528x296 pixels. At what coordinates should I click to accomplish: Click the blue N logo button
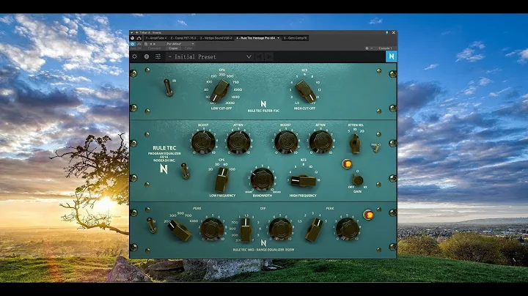pyautogui.click(x=391, y=56)
